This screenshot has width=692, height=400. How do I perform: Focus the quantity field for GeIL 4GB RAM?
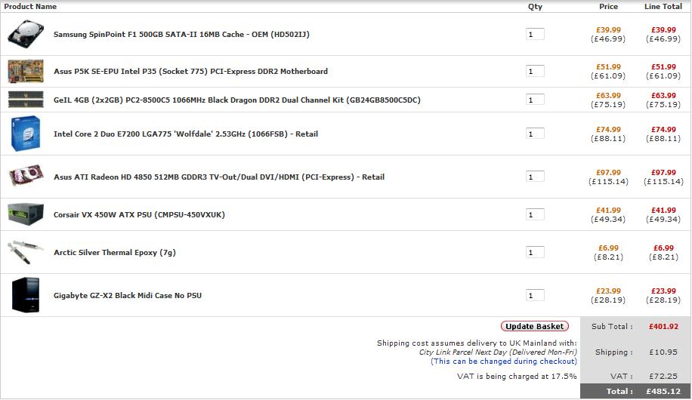click(x=535, y=100)
